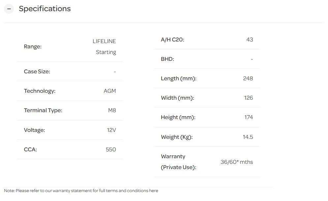Click the Specifications heading
The image size is (328, 201).
(45, 9)
